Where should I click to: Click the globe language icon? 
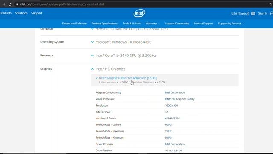(x=253, y=13)
